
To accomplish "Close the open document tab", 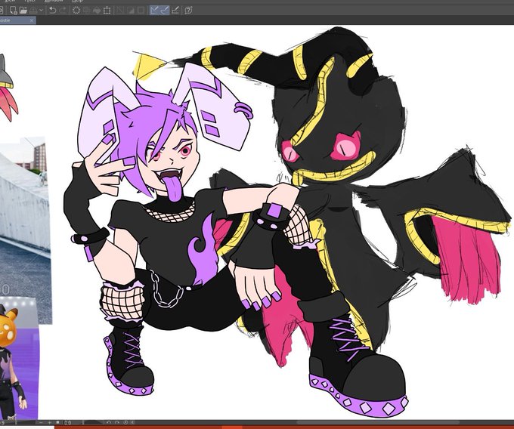I will [32, 20].
